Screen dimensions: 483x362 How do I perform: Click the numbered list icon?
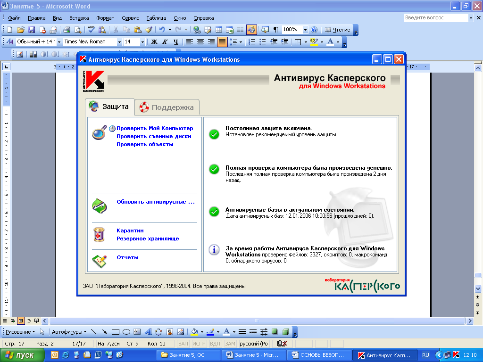252,42
